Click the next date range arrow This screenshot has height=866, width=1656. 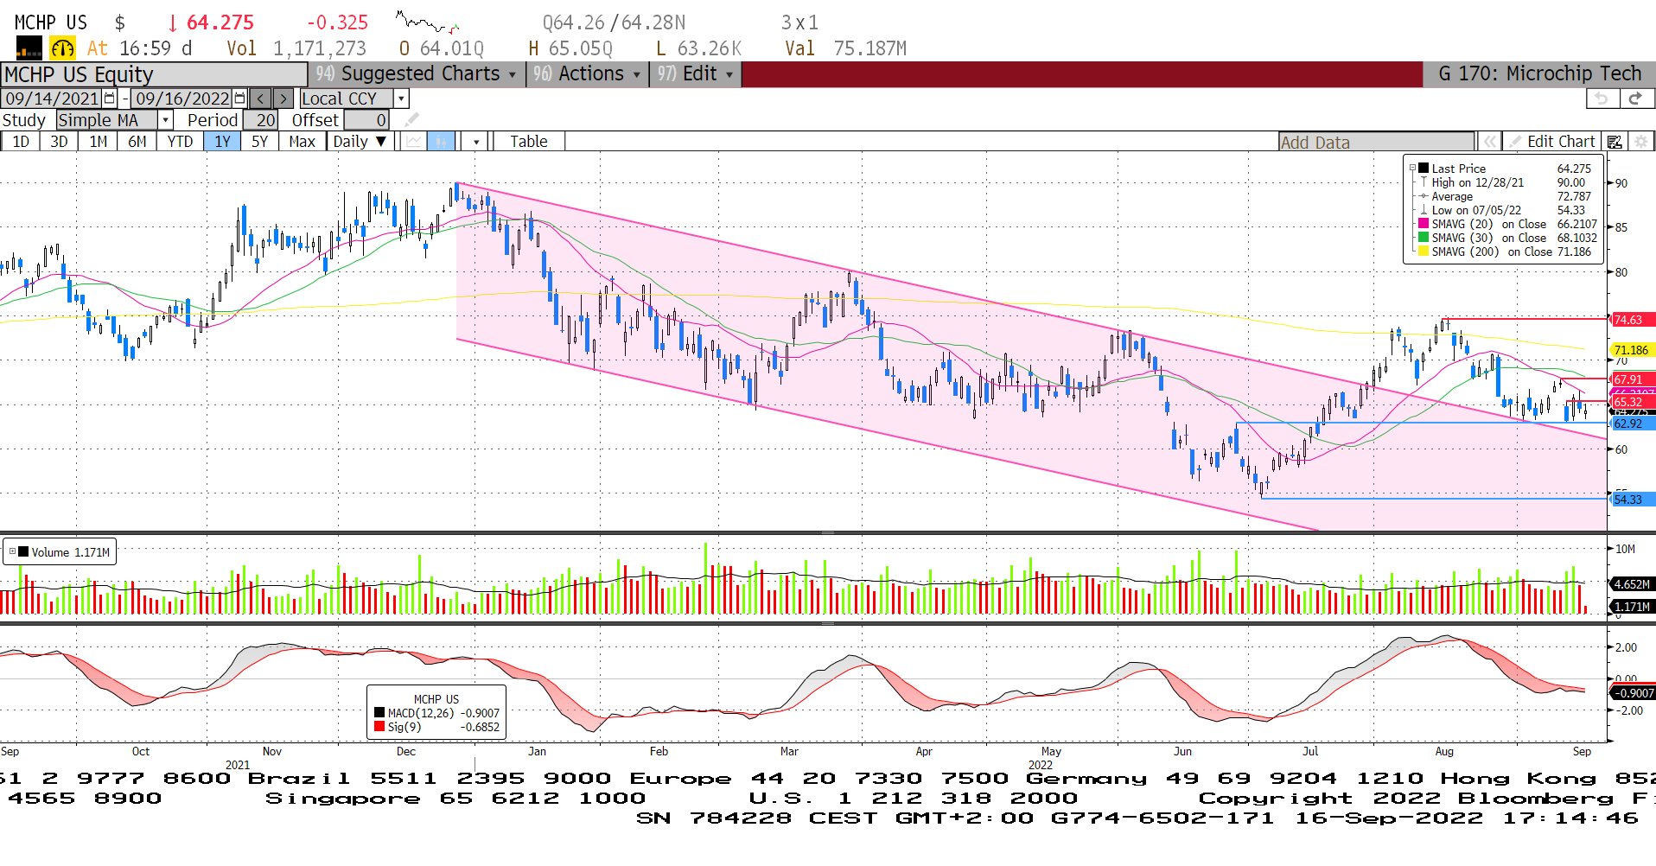pyautogui.click(x=283, y=99)
